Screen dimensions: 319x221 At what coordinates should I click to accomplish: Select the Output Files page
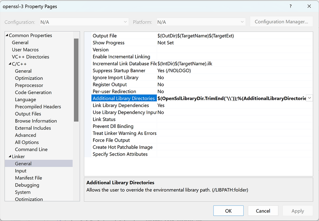click(x=28, y=114)
